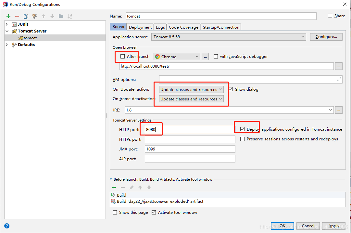Create a new folder for configurations
This screenshot has width=351, height=233.
[x=61, y=16]
